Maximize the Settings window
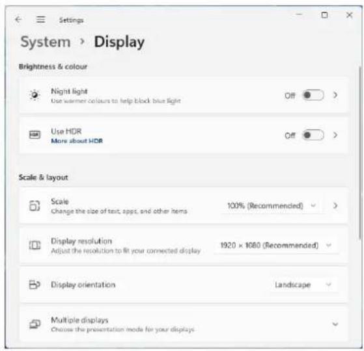Viewport: 364px width, 351px height. 324,16
